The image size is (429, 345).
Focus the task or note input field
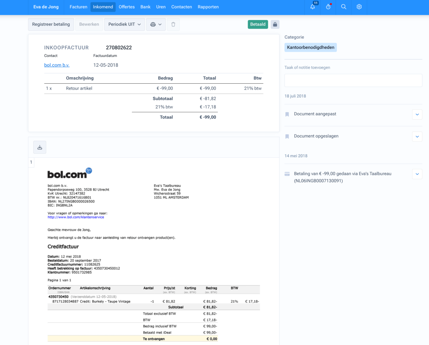point(353,80)
